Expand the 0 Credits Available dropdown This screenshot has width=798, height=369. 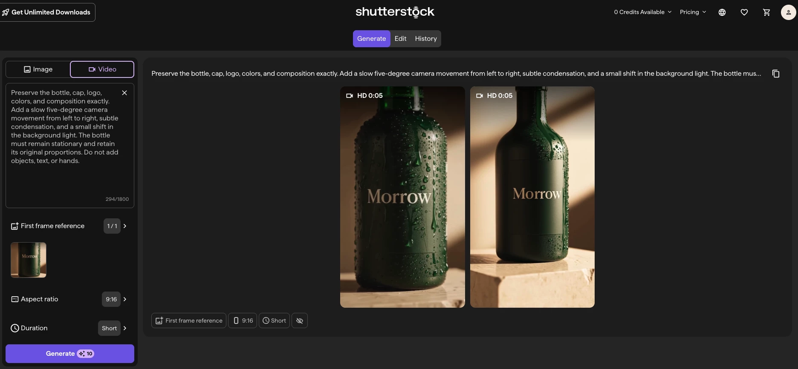click(x=643, y=12)
